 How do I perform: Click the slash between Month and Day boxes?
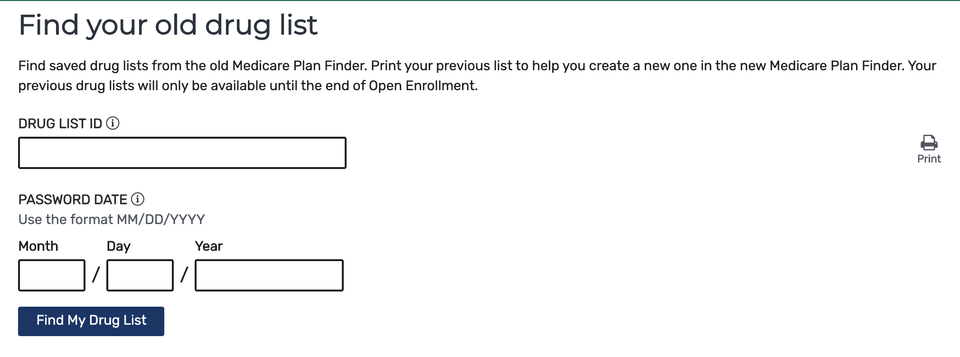tap(96, 274)
